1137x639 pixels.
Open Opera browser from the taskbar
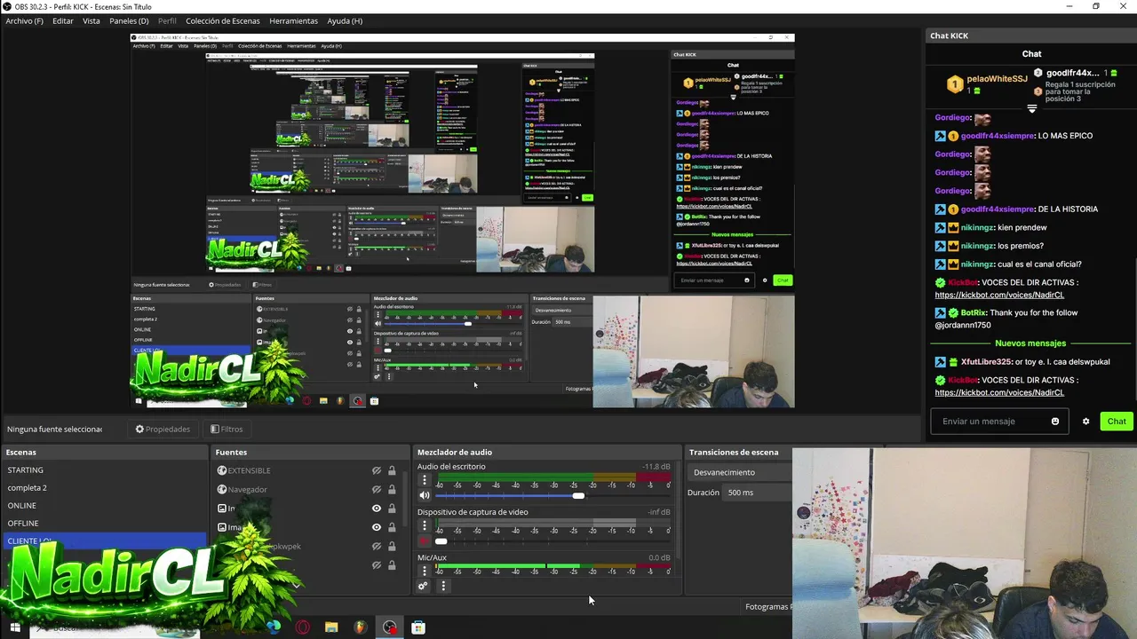click(303, 627)
